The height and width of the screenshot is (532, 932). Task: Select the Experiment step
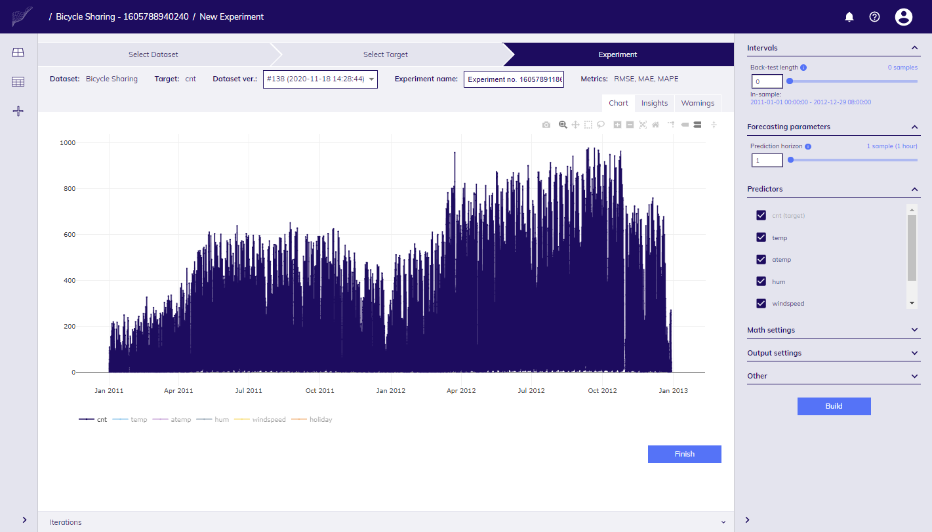tap(618, 54)
